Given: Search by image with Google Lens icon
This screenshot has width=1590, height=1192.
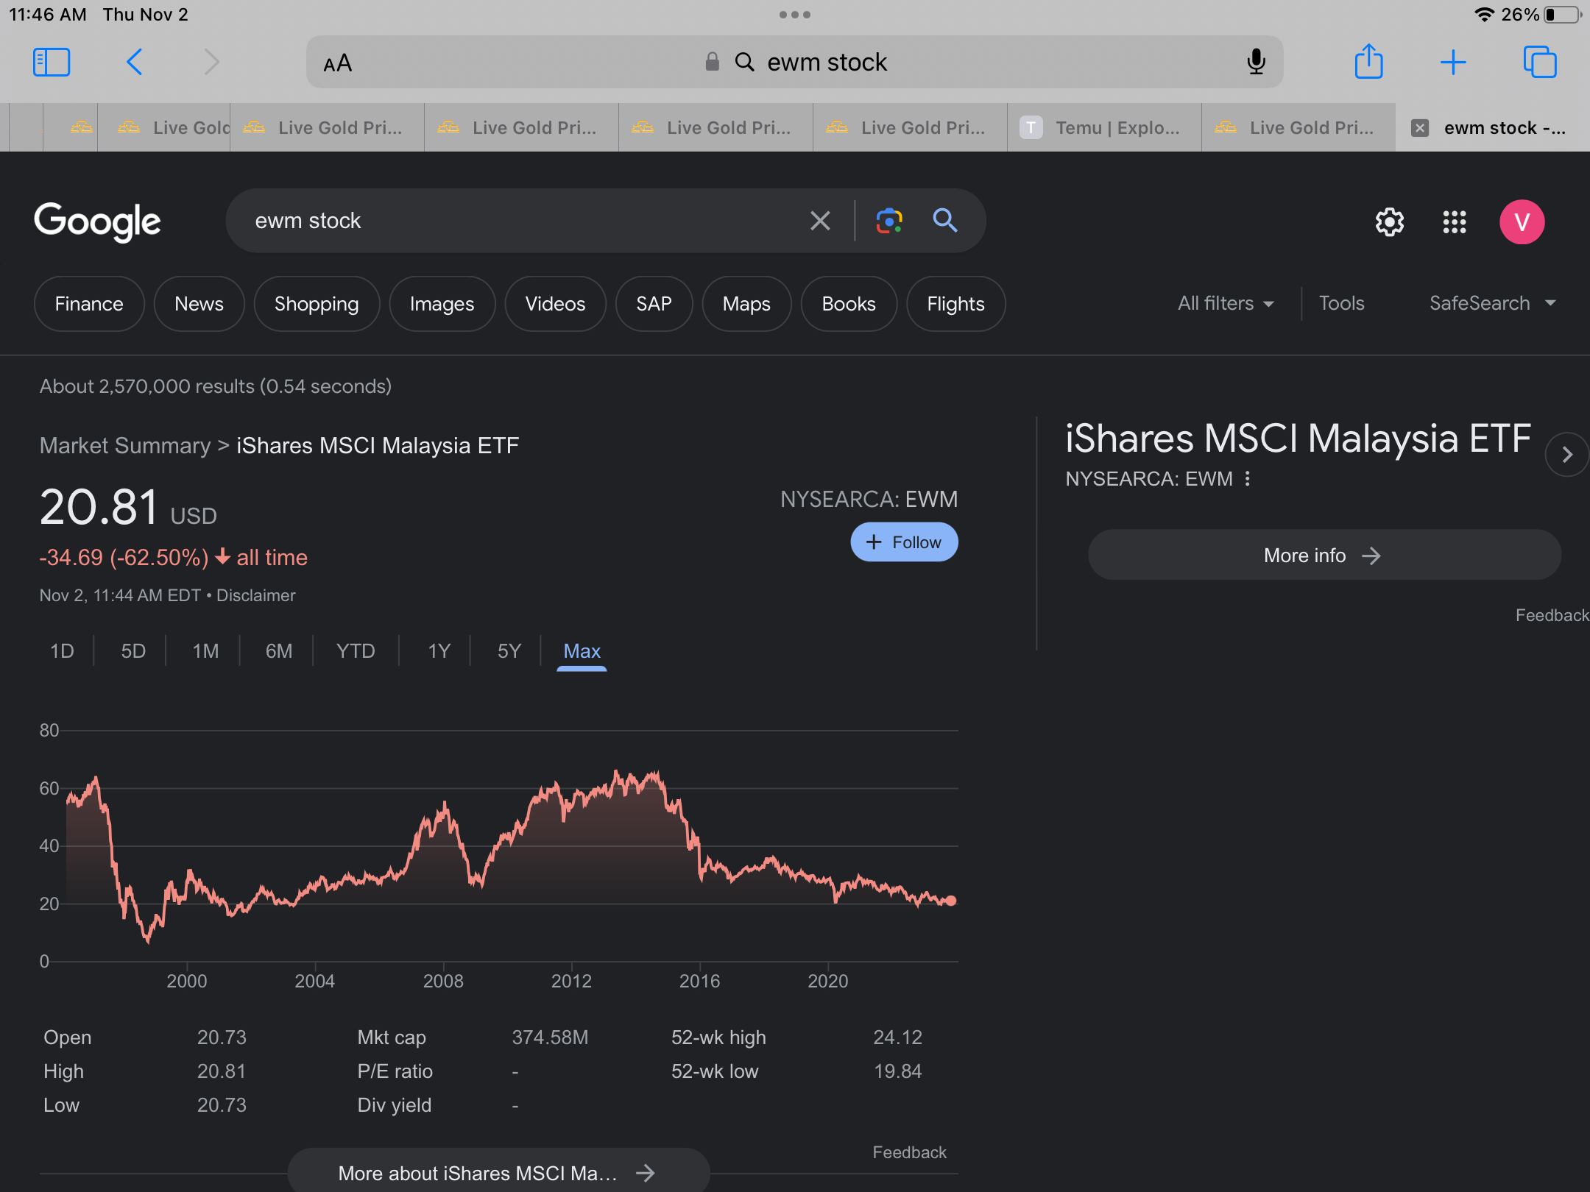Looking at the screenshot, I should pyautogui.click(x=889, y=221).
